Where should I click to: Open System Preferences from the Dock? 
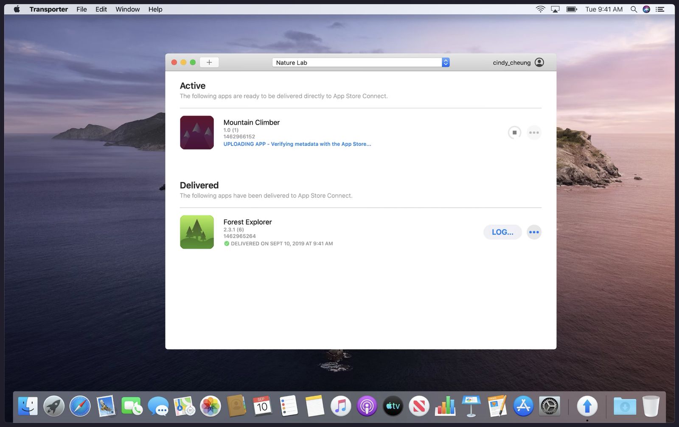[549, 406]
